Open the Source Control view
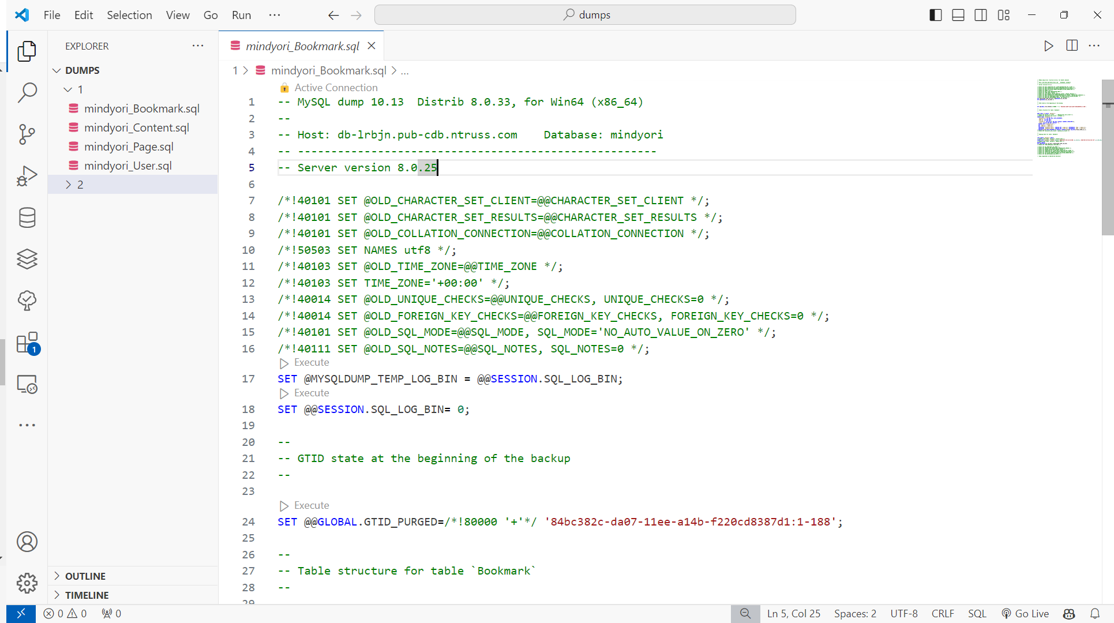The width and height of the screenshot is (1114, 623). tap(27, 134)
